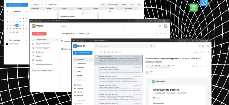229x105 pixels.
Task: Expand the Мои документы chevron
Action: 56,40
